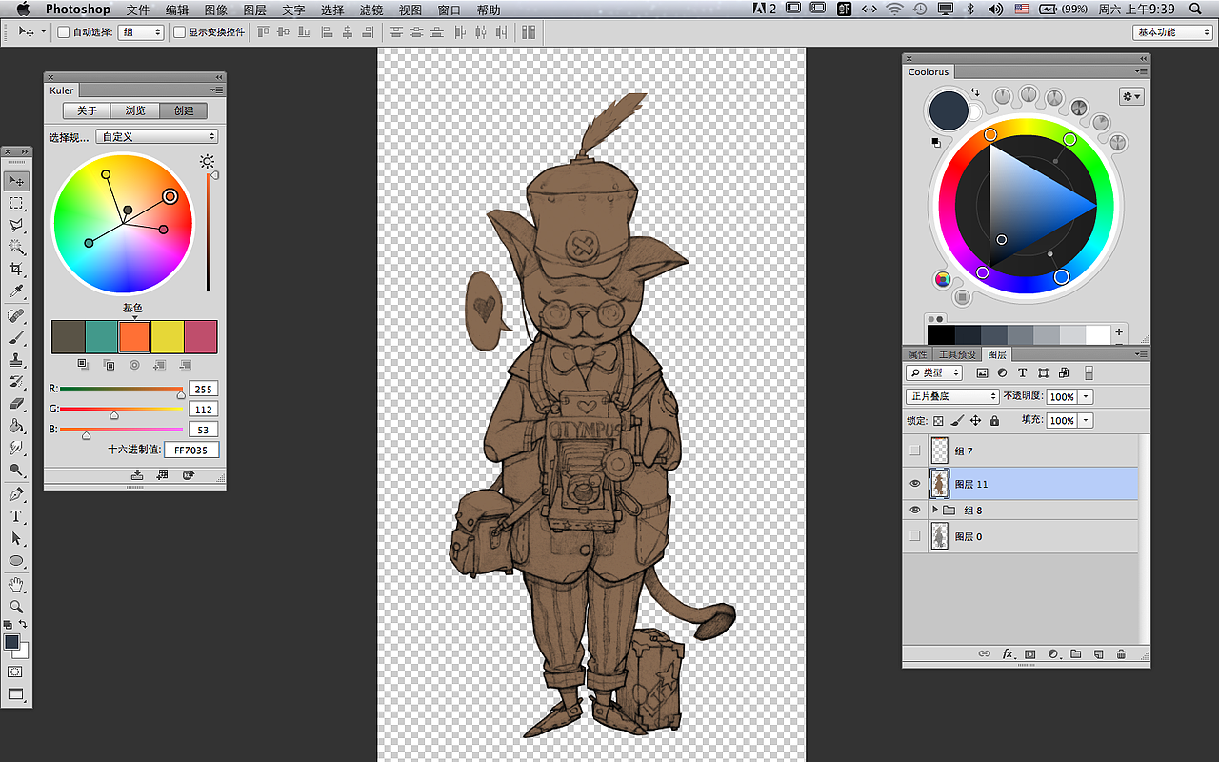This screenshot has height=762, width=1219.
Task: Select the Paint Bucket tool
Action: click(x=16, y=426)
